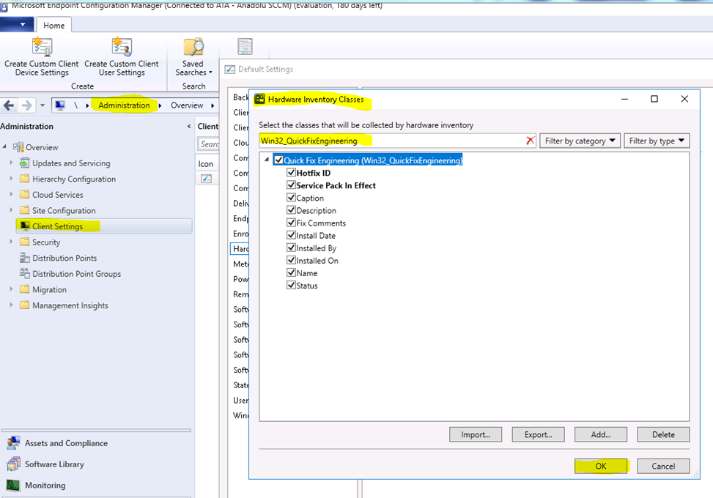Go forward with the forward arrow
713x498 pixels.
coord(27,105)
